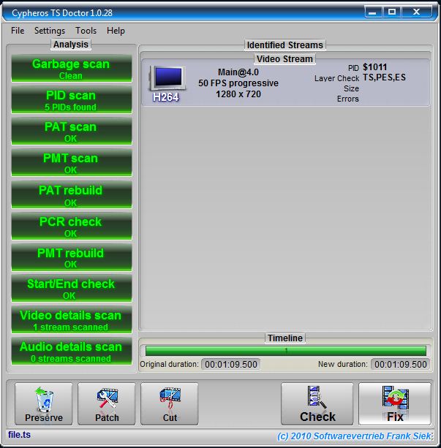Click the Start/End check button

[71, 289]
